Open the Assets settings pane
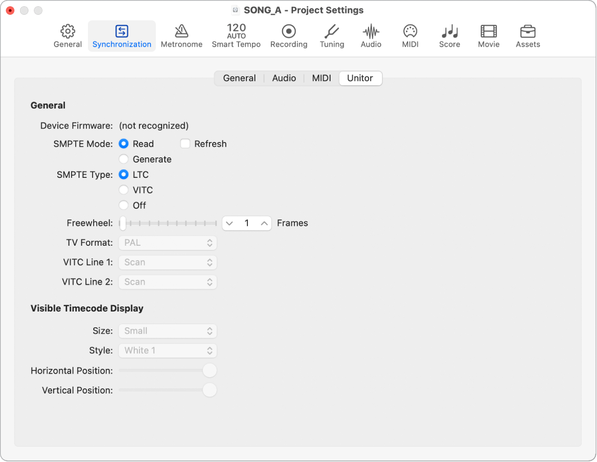The image size is (597, 462). [528, 35]
